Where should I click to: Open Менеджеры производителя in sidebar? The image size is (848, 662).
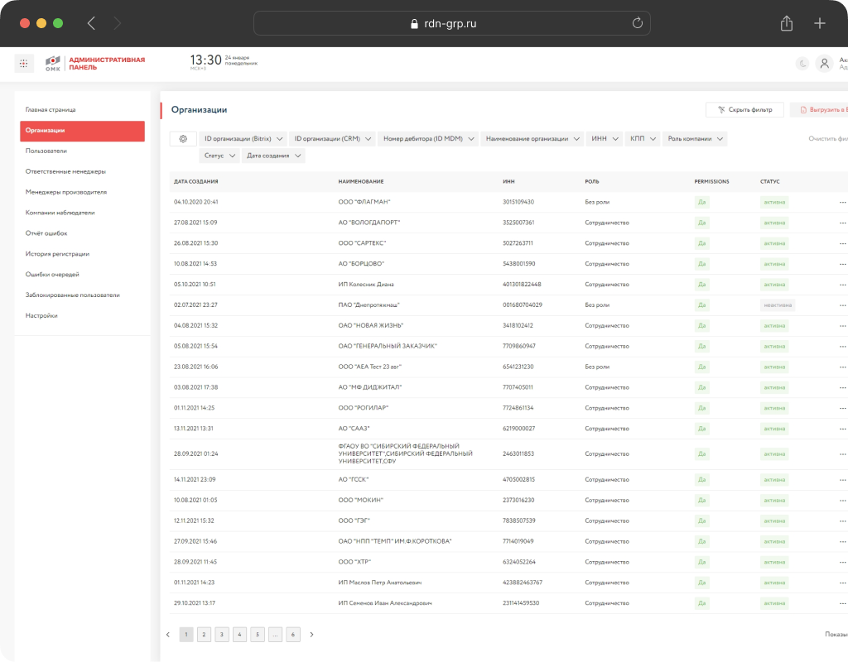click(66, 192)
